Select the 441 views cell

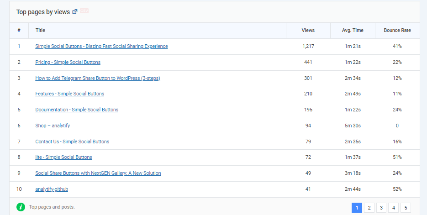click(x=308, y=63)
